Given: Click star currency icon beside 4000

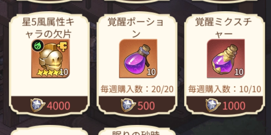Looking at the screenshot, I should 38,105.
